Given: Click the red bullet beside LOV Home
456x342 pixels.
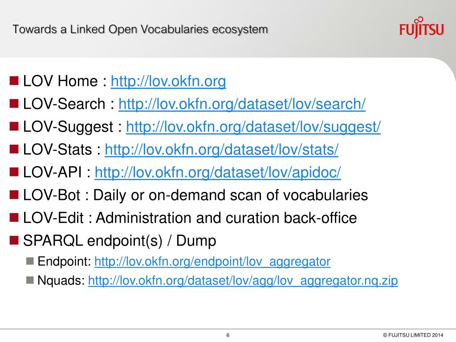Looking at the screenshot, I should [x=14, y=81].
